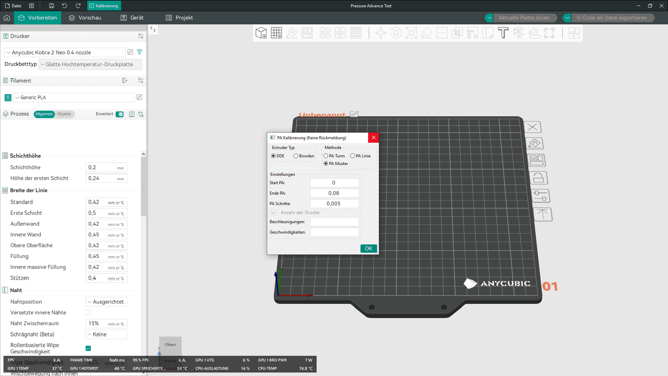Switch to the Gerät tab

tap(132, 18)
